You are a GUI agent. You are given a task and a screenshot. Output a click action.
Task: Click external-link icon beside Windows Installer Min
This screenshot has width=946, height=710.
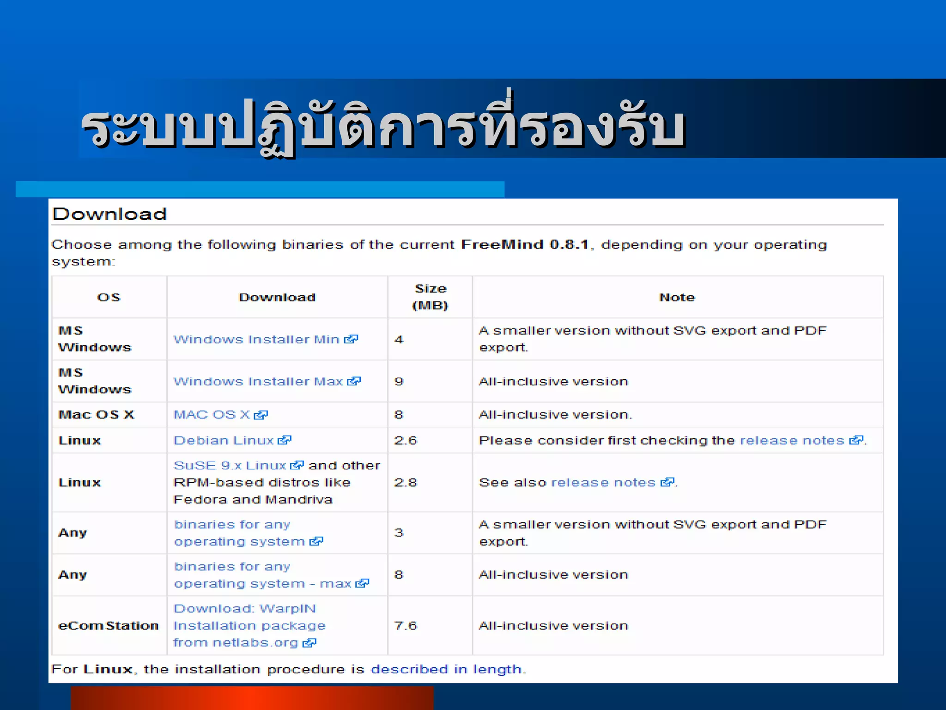[x=351, y=339]
